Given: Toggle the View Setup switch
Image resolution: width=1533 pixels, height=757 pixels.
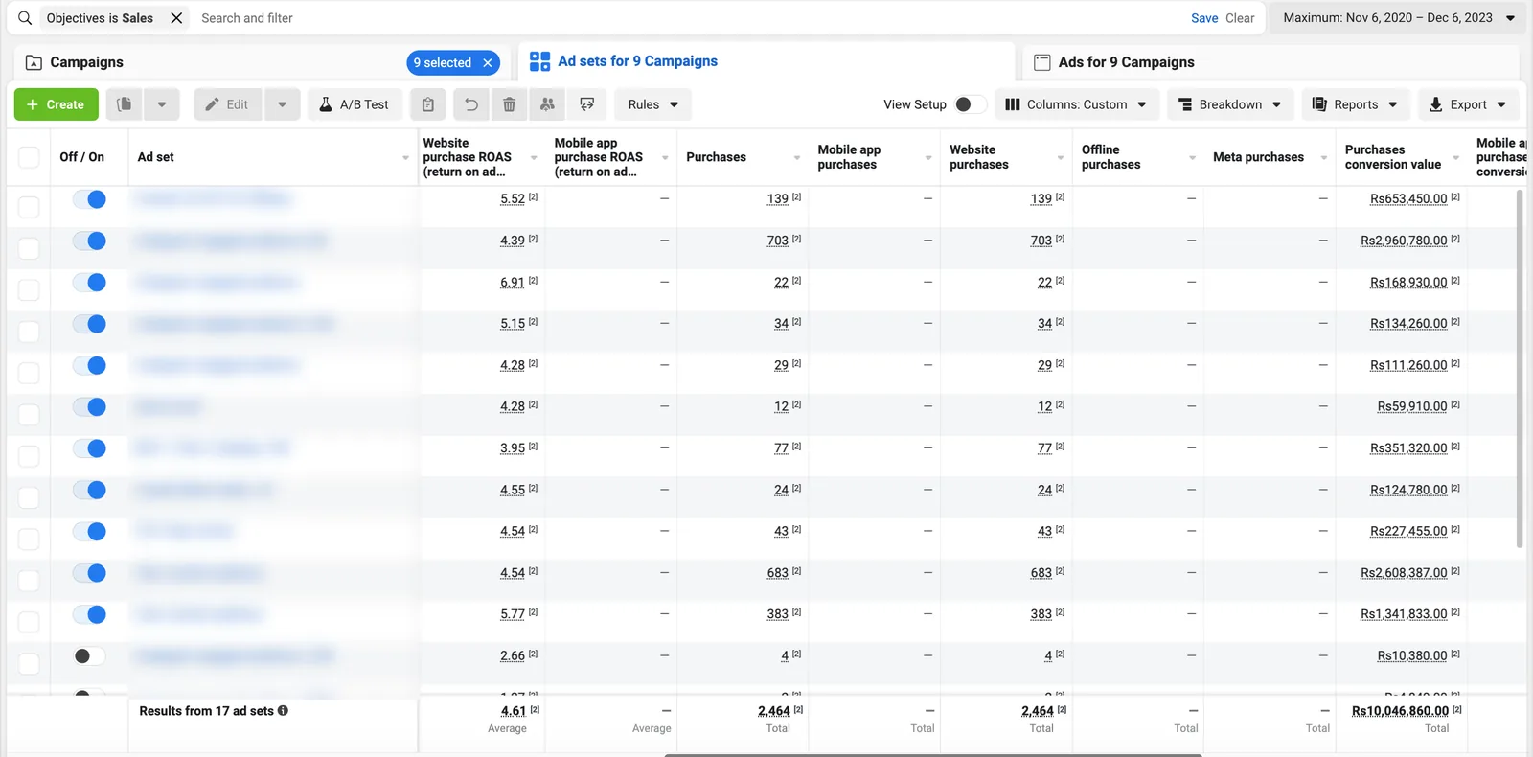Looking at the screenshot, I should 970,104.
